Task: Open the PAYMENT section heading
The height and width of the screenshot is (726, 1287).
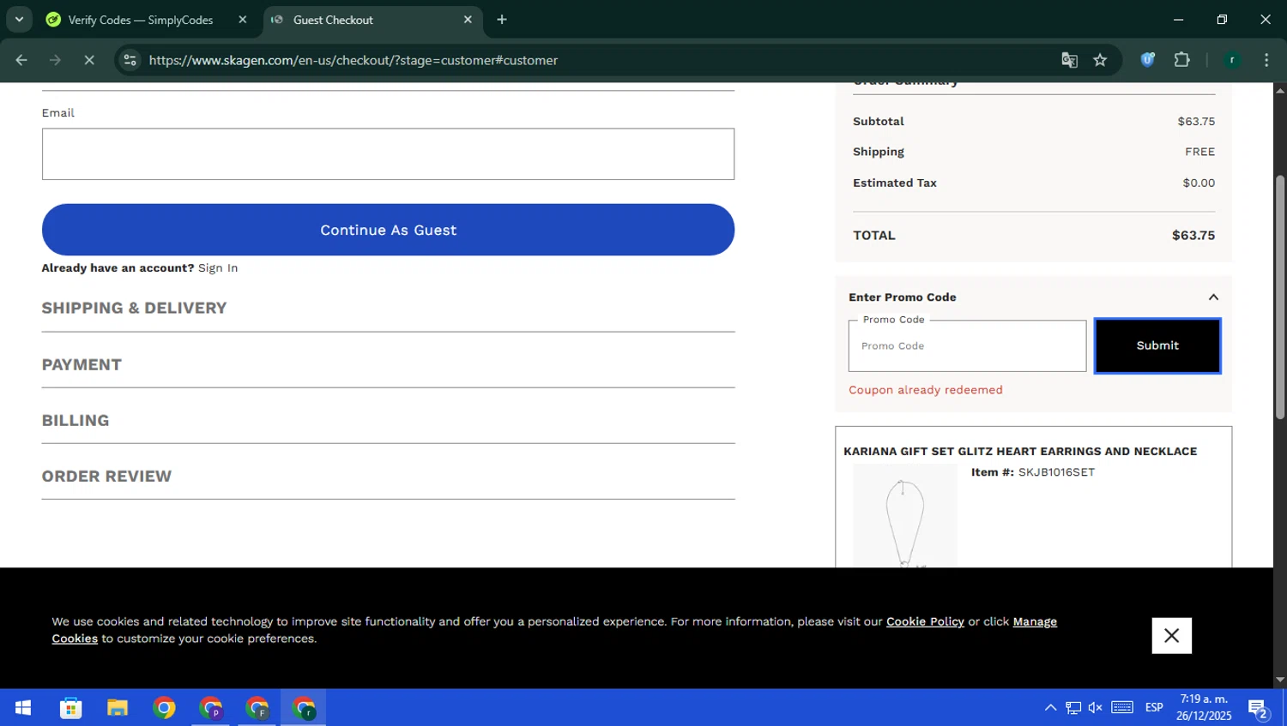Action: (x=82, y=364)
